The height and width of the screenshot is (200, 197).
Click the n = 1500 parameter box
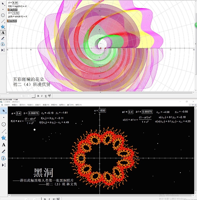tap(102, 111)
